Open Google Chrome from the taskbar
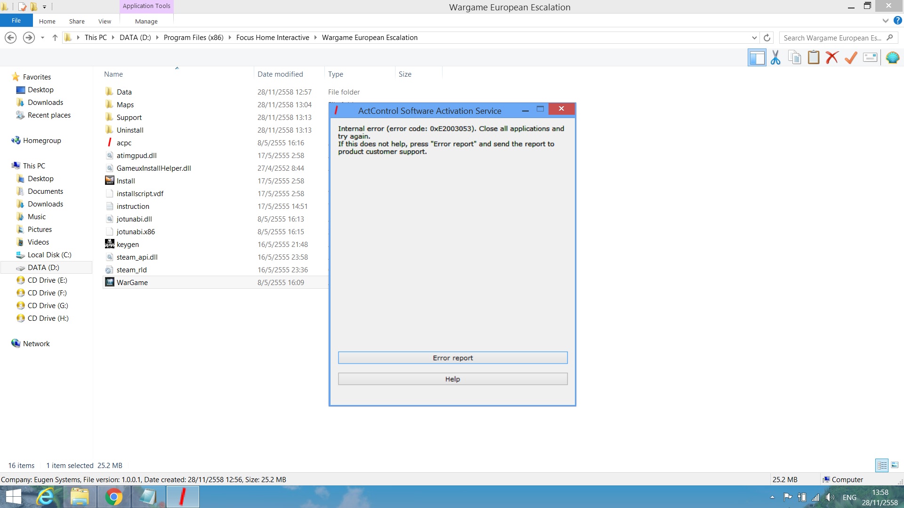The image size is (904, 508). [113, 497]
